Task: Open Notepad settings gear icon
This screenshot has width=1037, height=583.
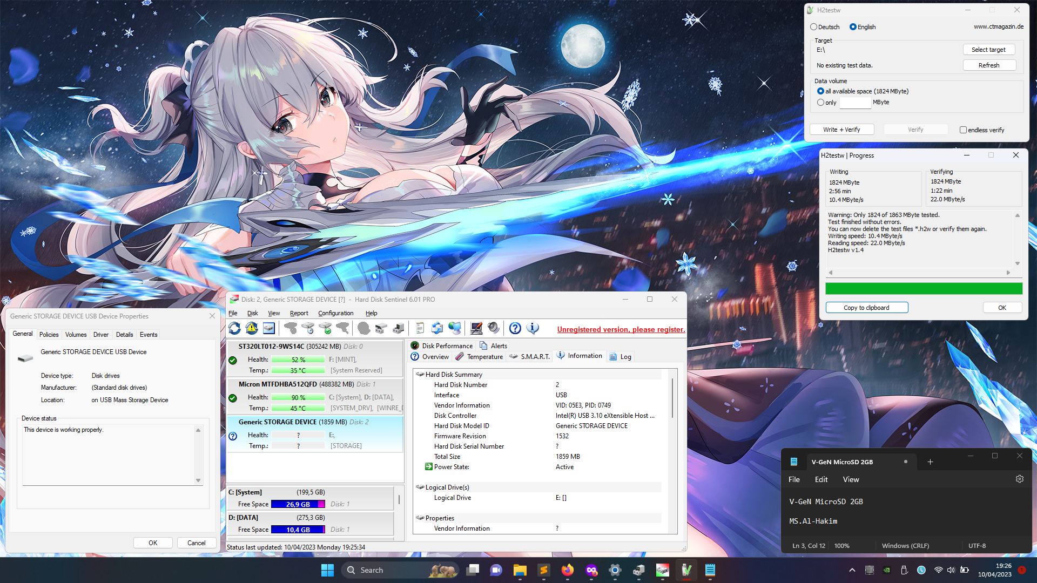Action: coord(1020,479)
